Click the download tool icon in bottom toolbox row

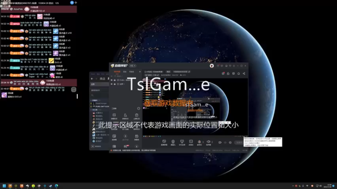point(136,146)
